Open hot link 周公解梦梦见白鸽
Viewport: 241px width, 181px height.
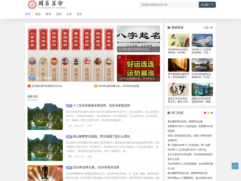[185, 122]
